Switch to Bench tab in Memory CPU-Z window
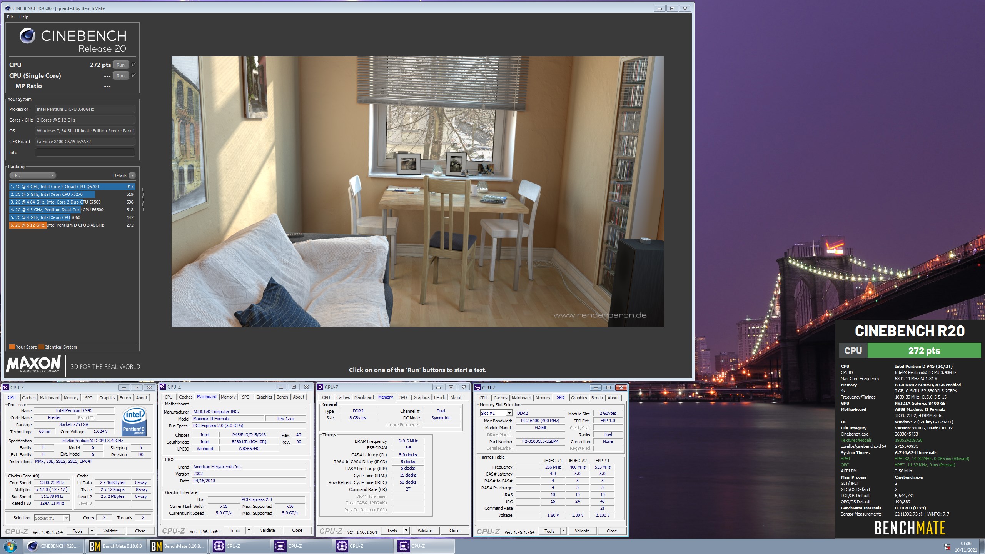 439,397
